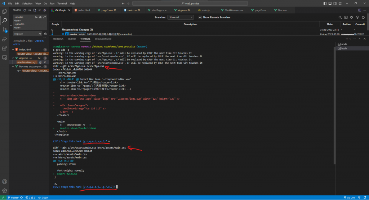This screenshot has height=200, width=369.
Task: Toggle Preserve Case in Replace field
Action: pos(40,34)
